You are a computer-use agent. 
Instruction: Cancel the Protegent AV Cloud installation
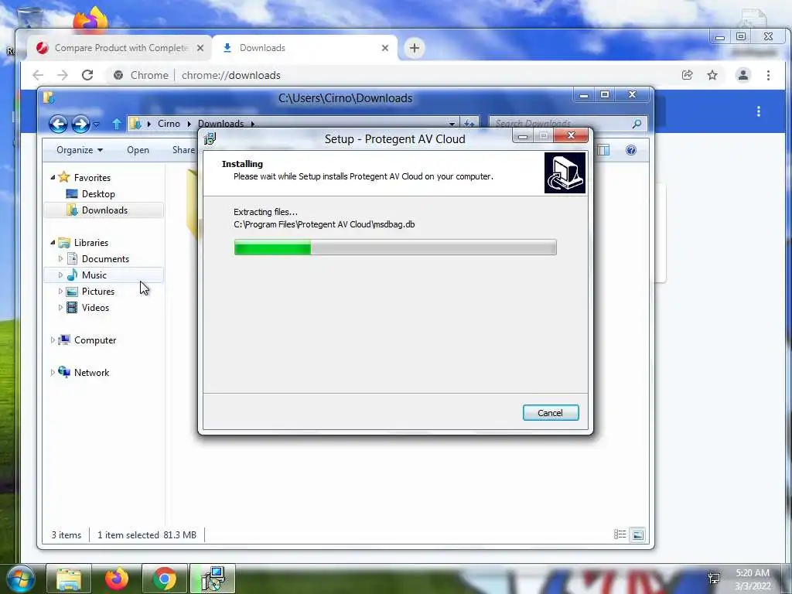point(551,413)
